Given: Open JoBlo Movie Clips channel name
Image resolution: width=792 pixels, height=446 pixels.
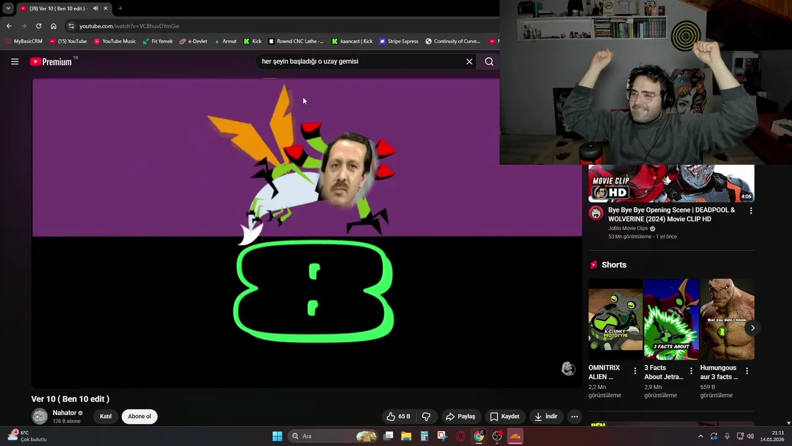Looking at the screenshot, I should (628, 229).
